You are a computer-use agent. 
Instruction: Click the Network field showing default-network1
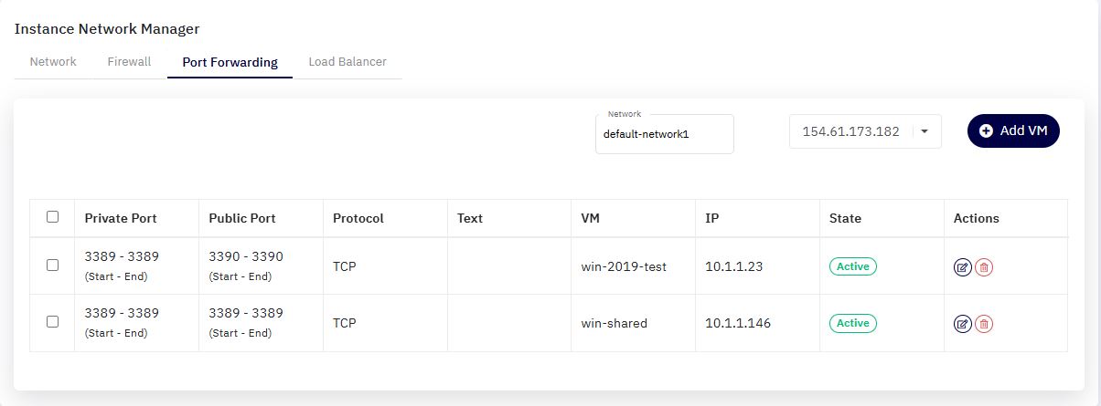coord(664,134)
